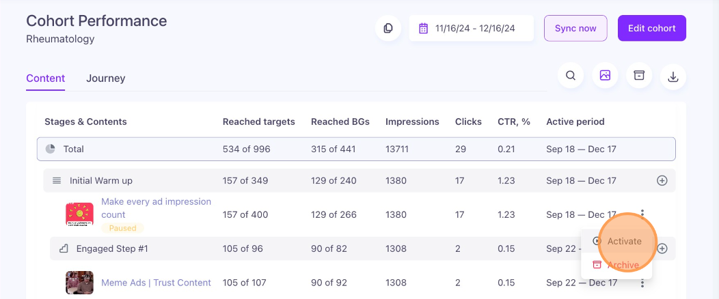Image resolution: width=719 pixels, height=299 pixels.
Task: Click the Rheumatology cohort subtitle
Action: 60,39
